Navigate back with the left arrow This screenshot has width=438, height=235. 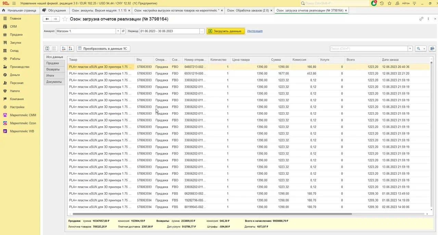coord(47,19)
